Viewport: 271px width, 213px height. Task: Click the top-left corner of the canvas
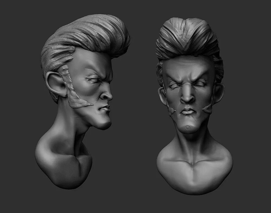pyautogui.click(x=3, y=3)
